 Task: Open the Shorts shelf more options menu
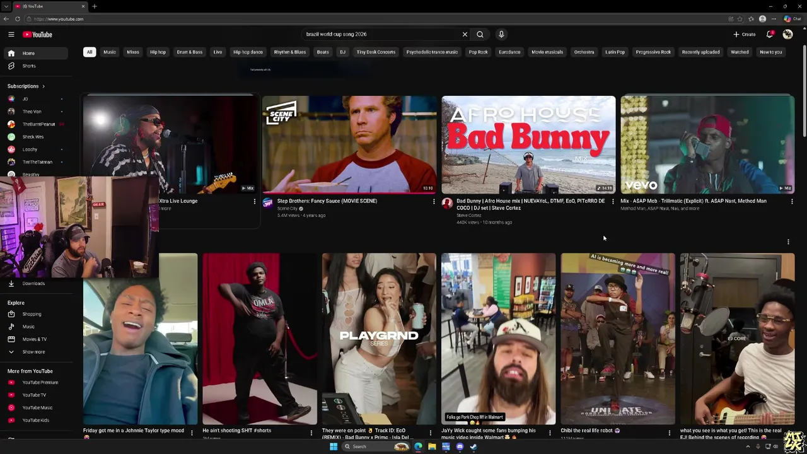coord(788,242)
